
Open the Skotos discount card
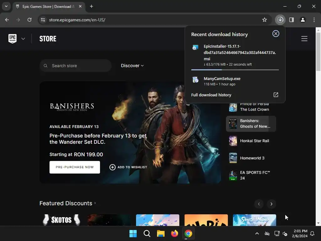[61, 220]
